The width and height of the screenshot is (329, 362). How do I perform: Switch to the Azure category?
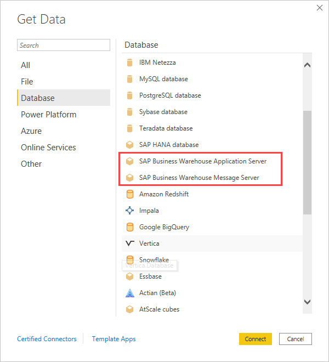click(x=64, y=131)
